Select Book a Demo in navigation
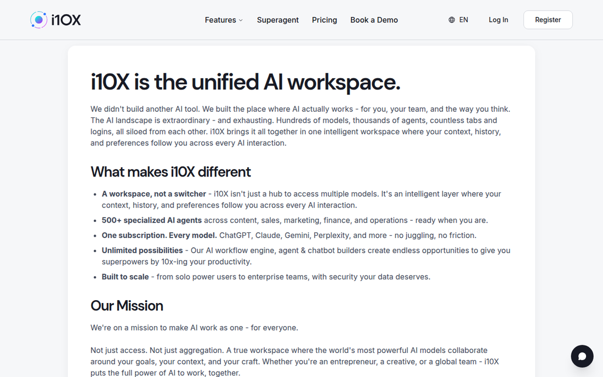The image size is (603, 377). coord(374,20)
